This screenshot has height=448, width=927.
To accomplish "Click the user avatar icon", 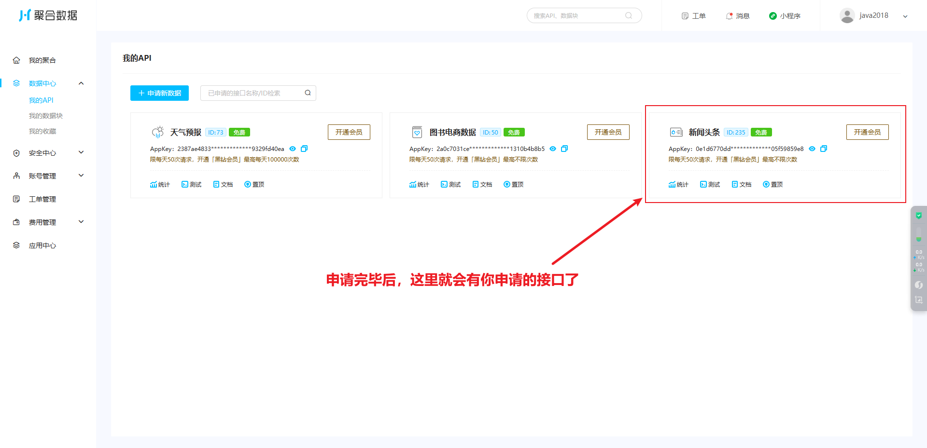I will point(847,15).
